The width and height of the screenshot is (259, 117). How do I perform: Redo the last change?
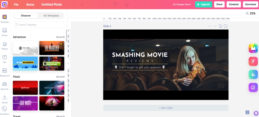[127, 4]
